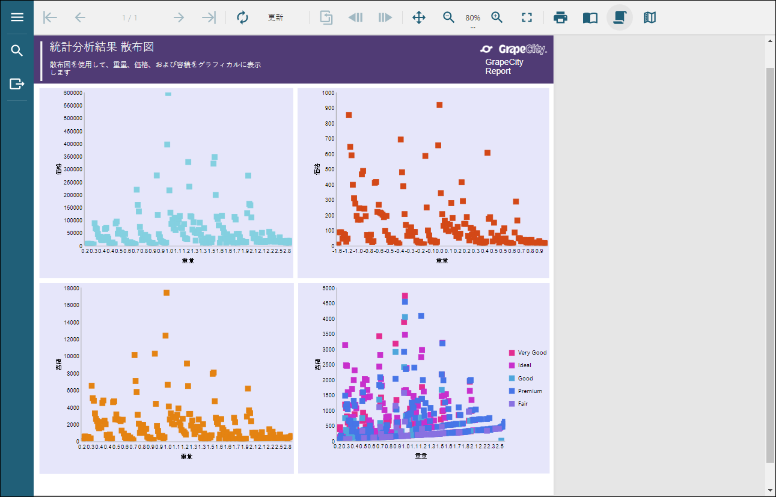The image size is (776, 497).
Task: Open the export panel in sidebar
Action: [17, 84]
